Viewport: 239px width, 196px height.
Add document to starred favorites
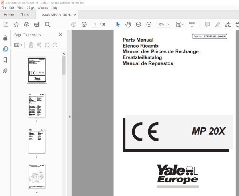(16, 24)
